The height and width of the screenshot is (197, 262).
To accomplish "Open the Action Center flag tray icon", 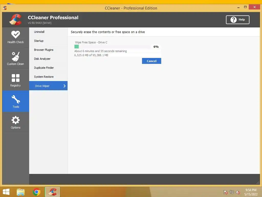I will (x=225, y=192).
